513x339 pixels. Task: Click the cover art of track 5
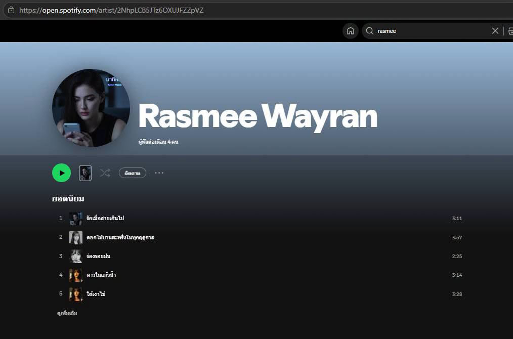point(76,294)
